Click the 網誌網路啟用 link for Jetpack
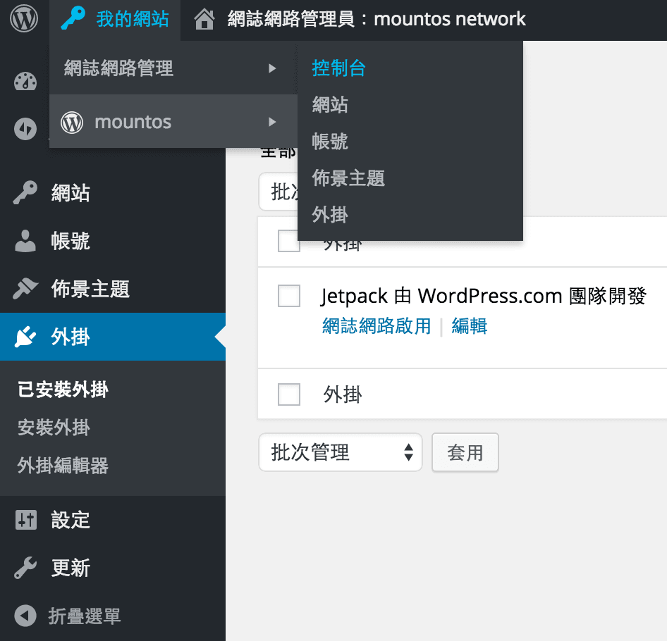Screen dimensions: 667x641 pos(377,326)
